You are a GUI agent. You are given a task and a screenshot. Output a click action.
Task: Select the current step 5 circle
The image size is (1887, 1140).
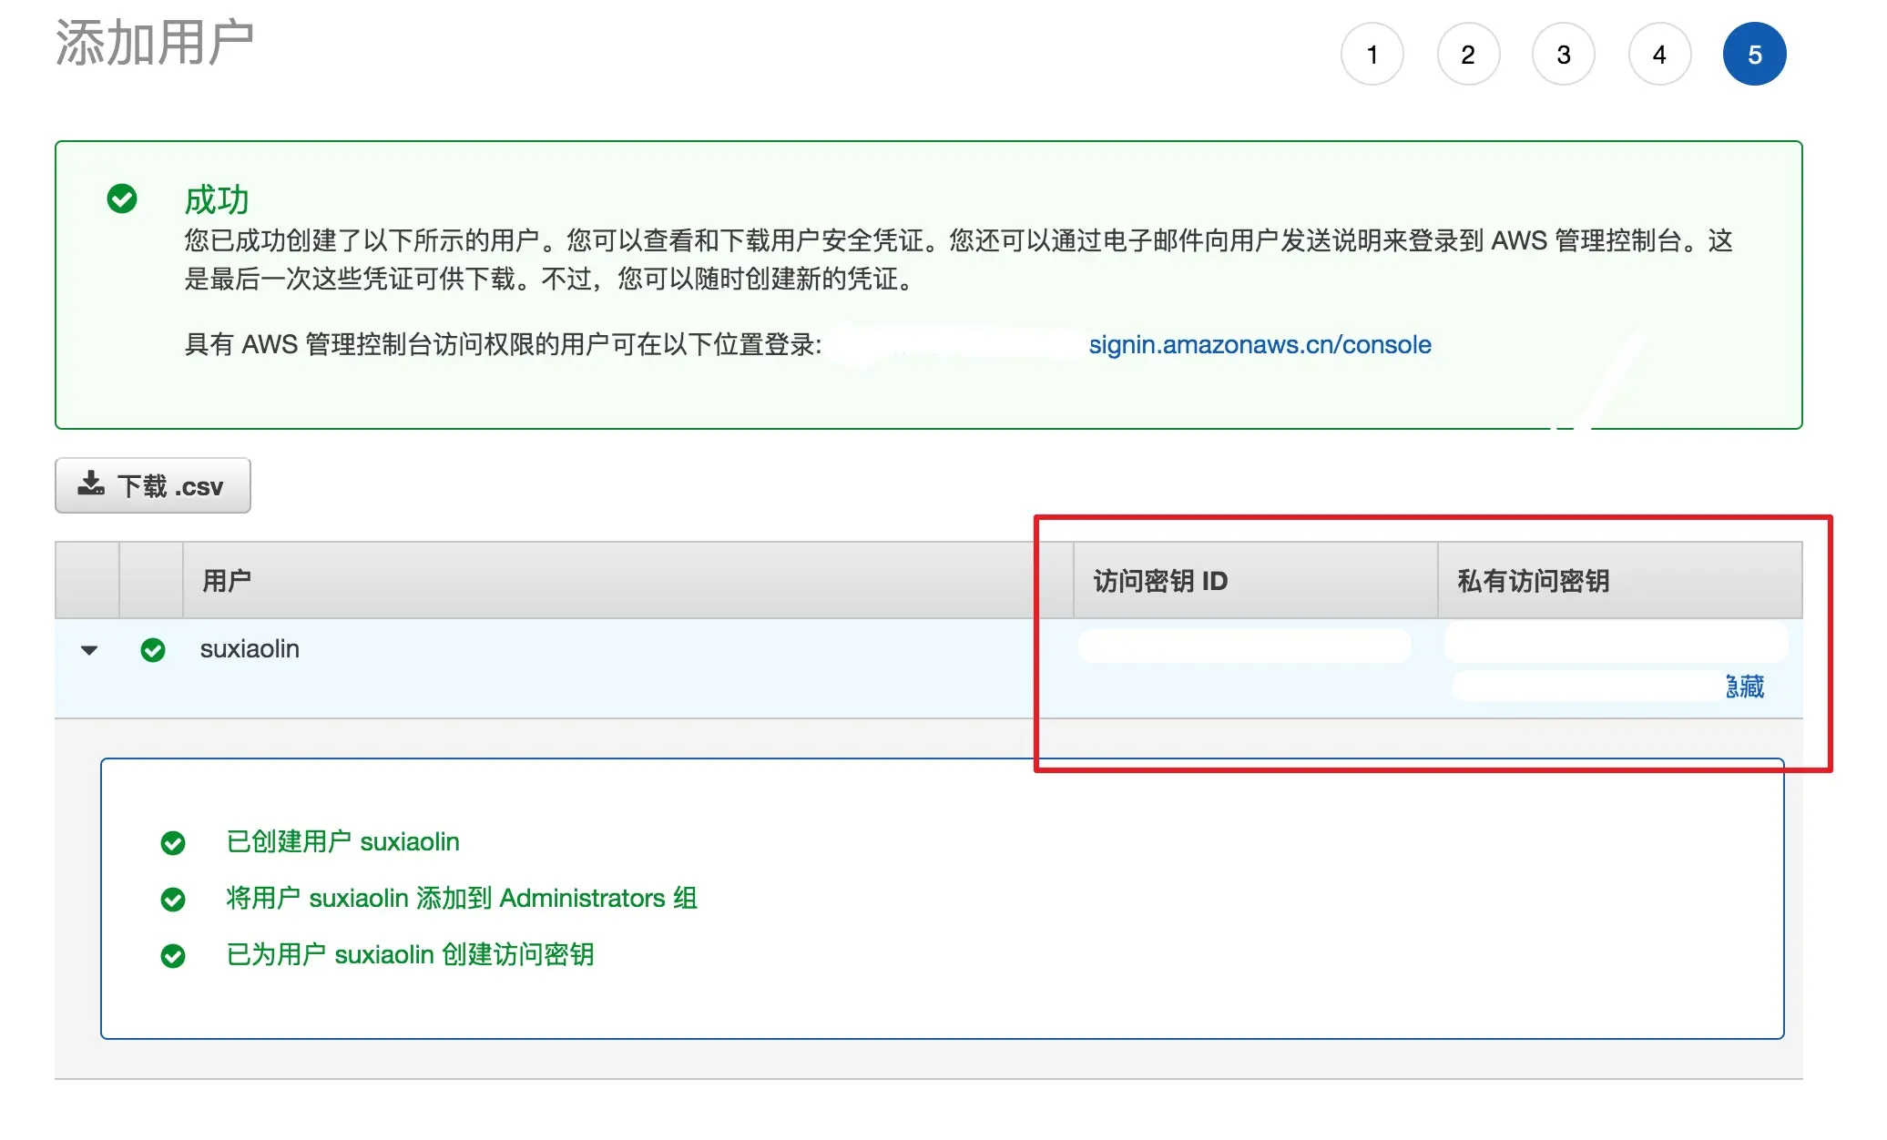pos(1754,55)
